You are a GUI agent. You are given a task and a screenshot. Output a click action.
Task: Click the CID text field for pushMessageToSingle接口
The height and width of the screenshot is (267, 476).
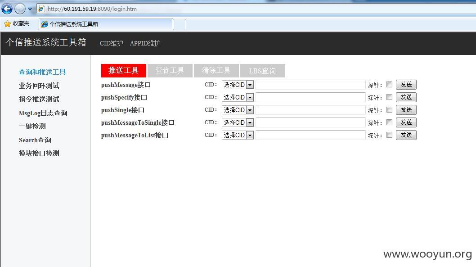tap(310, 122)
